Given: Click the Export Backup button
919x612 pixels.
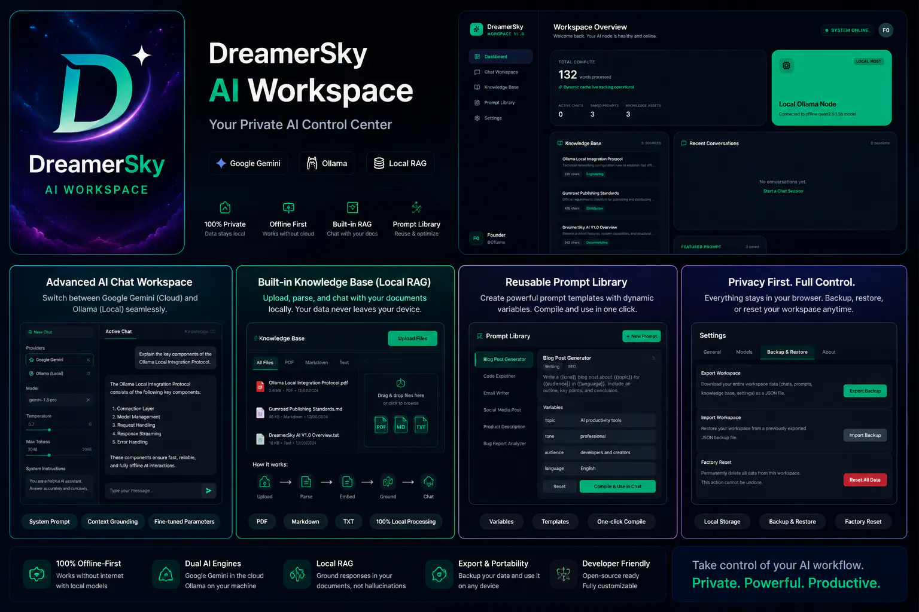Looking at the screenshot, I should coord(865,391).
